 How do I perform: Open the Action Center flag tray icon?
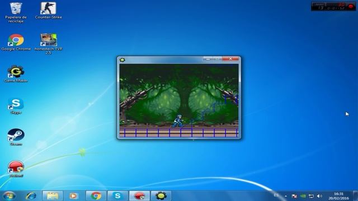pos(294,196)
